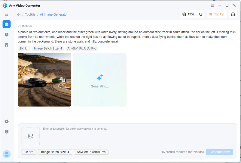Open the Help question mark icon
The image size is (241, 163).
[x=7, y=132]
